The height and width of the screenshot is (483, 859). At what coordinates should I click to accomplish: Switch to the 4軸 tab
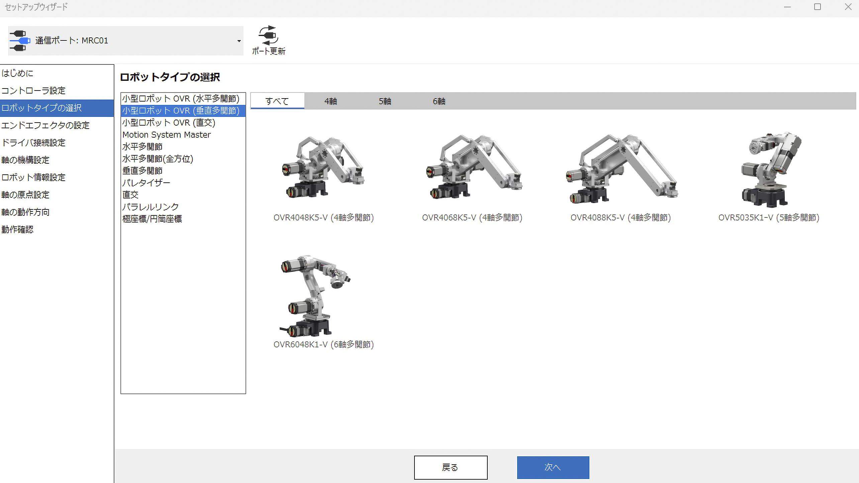[x=331, y=101]
